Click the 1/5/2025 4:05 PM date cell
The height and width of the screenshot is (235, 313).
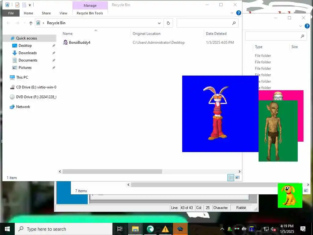[220, 42]
